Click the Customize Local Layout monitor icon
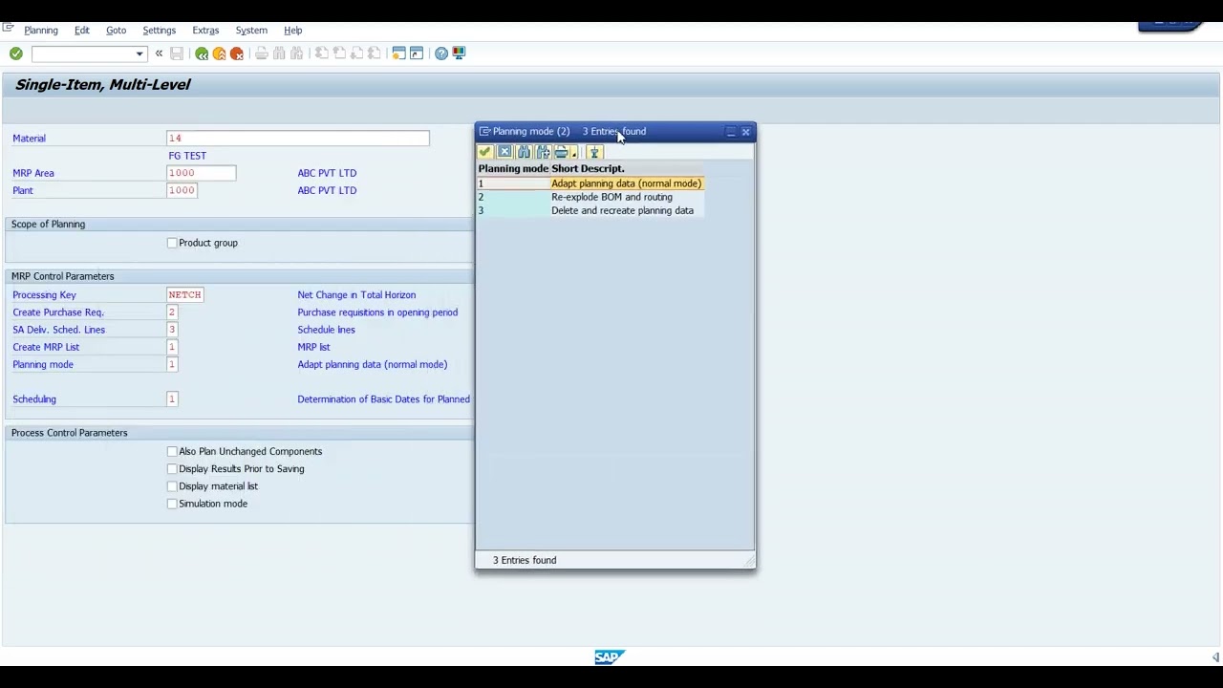Screen dimensions: 1223x688 [459, 54]
